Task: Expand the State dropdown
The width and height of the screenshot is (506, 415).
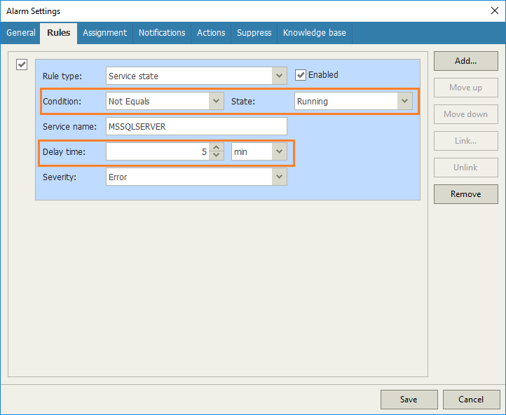Action: tap(404, 101)
